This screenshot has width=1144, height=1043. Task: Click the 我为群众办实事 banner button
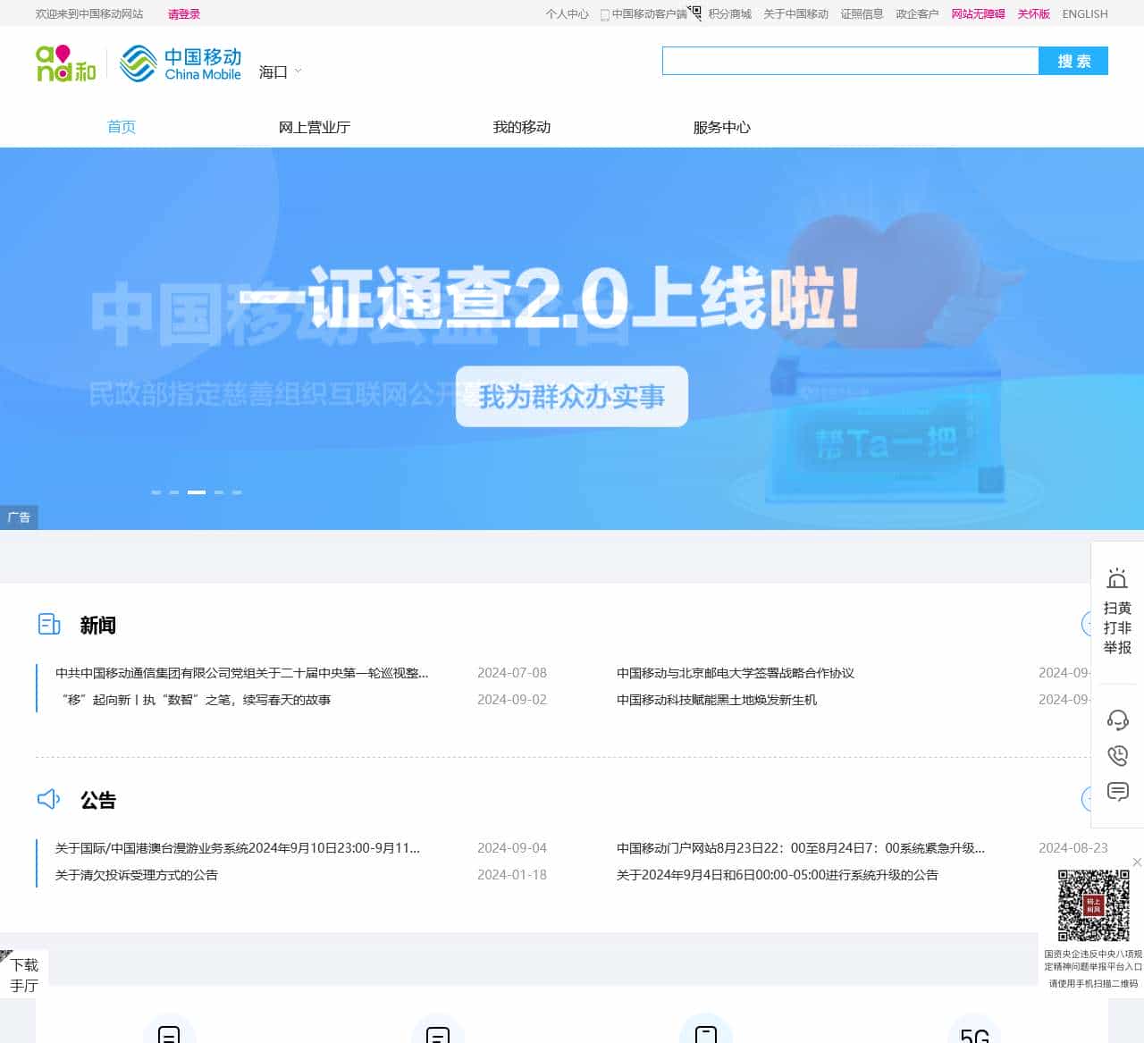[572, 396]
